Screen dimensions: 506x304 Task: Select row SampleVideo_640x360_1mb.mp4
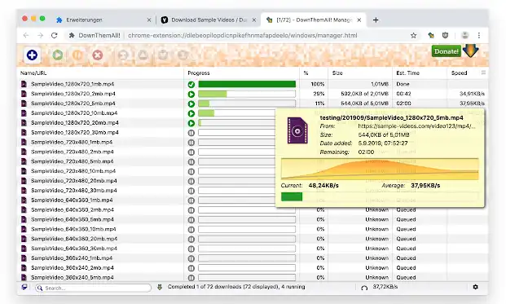pos(146,200)
